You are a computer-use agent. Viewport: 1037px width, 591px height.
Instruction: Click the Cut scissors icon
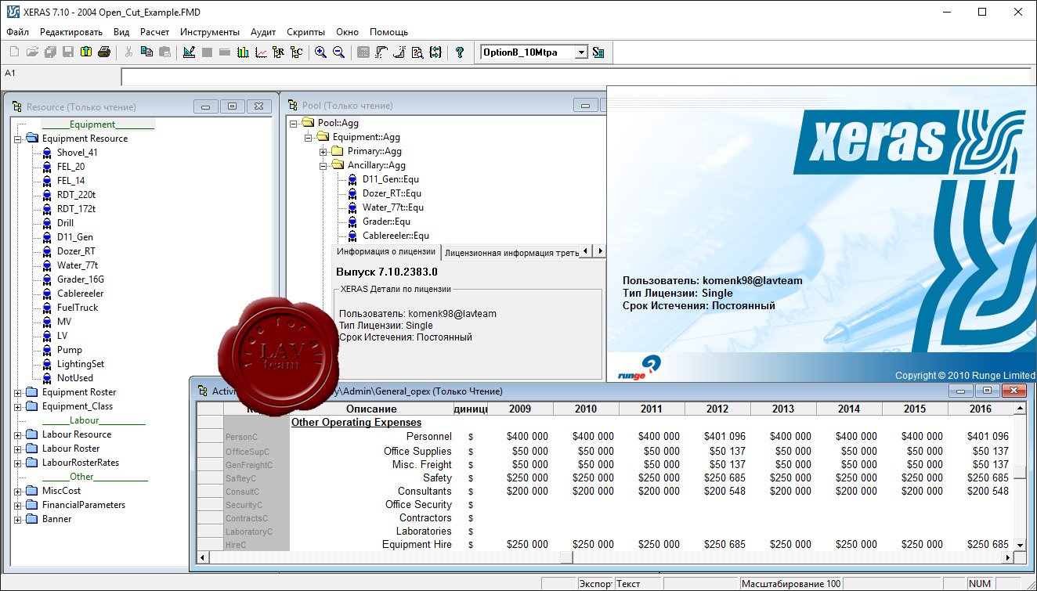pos(128,52)
